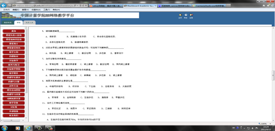275x131 pixels.
Task: Open 联系我们 in the sidebar
Action: pyautogui.click(x=13, y=116)
